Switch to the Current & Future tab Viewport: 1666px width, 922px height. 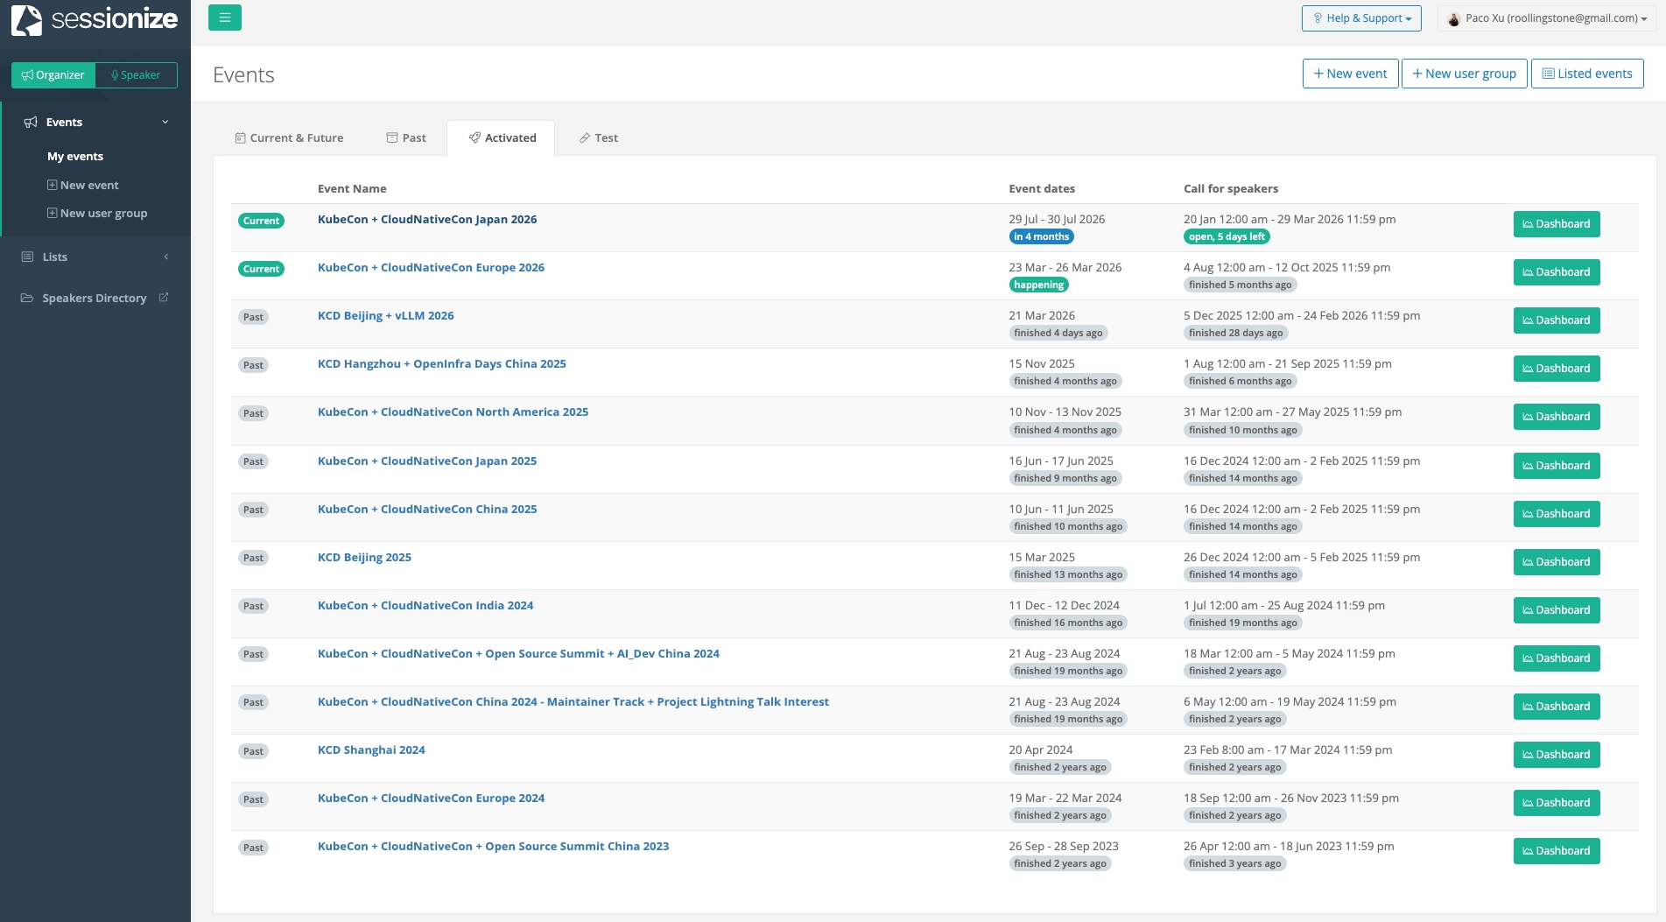click(x=289, y=138)
